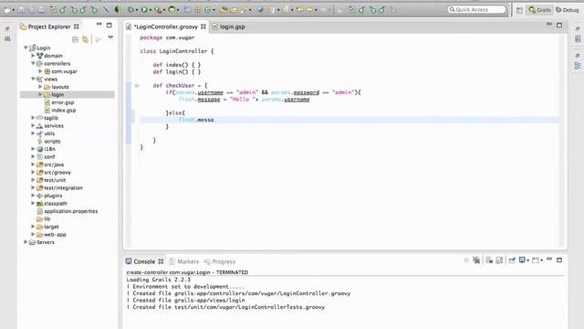584x329 pixels.
Task: Collapse the controllers folder
Action: (33, 63)
